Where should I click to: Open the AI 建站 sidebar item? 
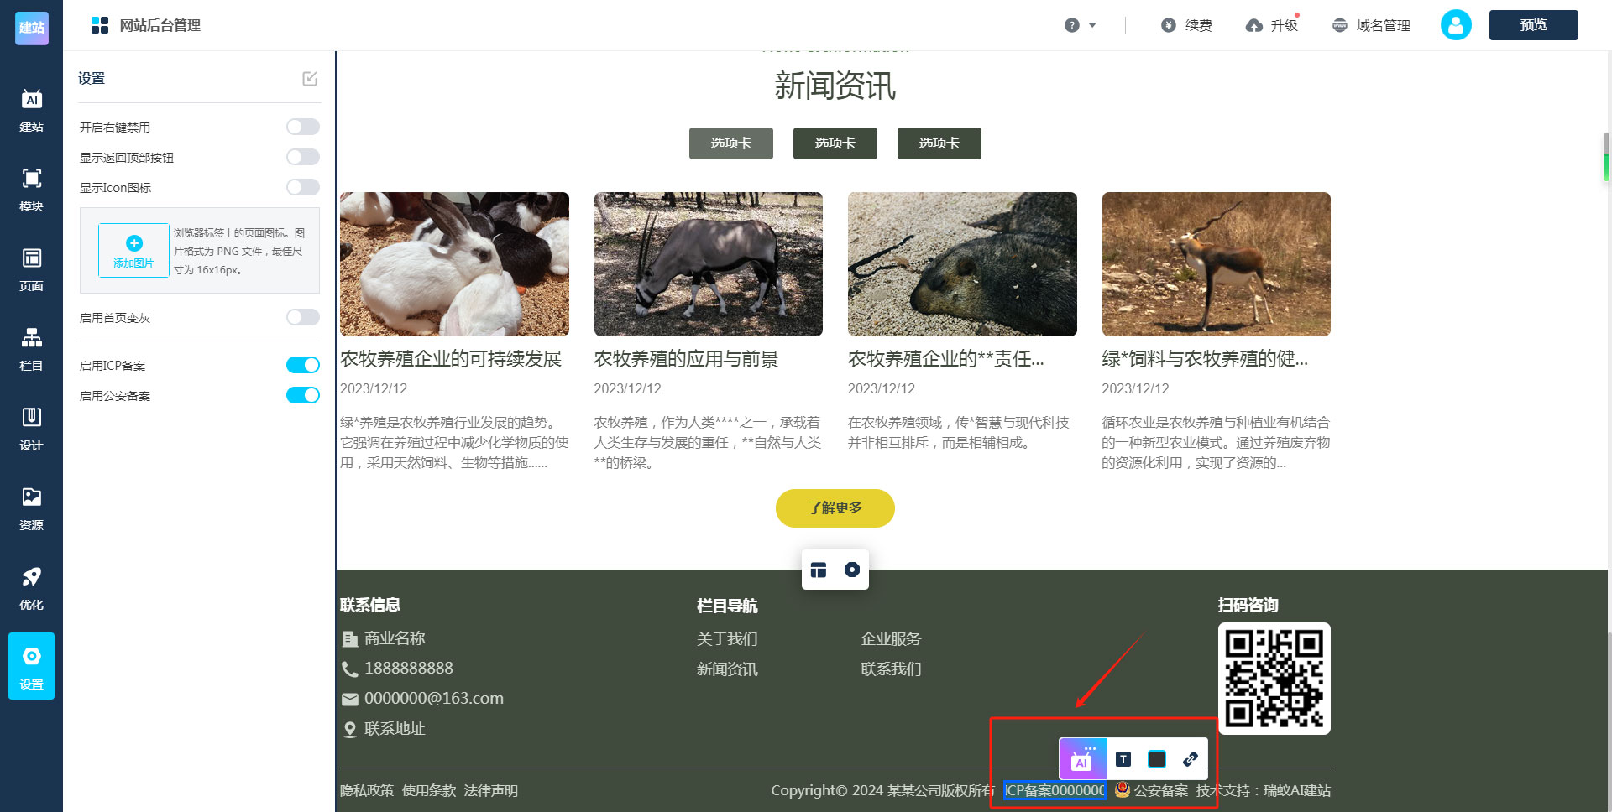point(31,111)
